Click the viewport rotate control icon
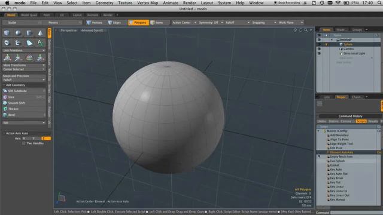Viewport: 383px width, 215px height. point(300,30)
